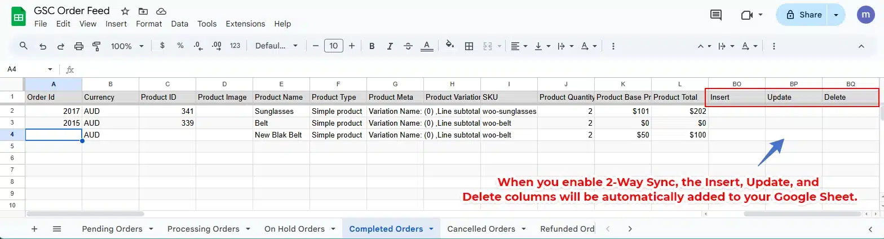Format as currency with dollar icon
Viewport: 884px width, 239px height.
[162, 46]
